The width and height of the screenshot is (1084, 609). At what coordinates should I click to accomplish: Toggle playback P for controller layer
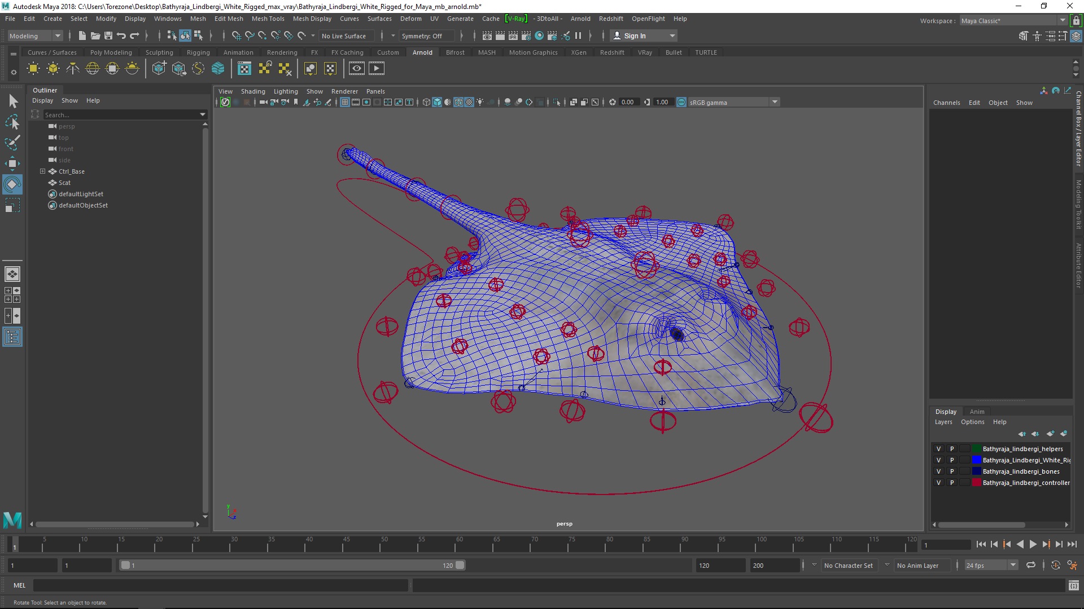pos(952,483)
